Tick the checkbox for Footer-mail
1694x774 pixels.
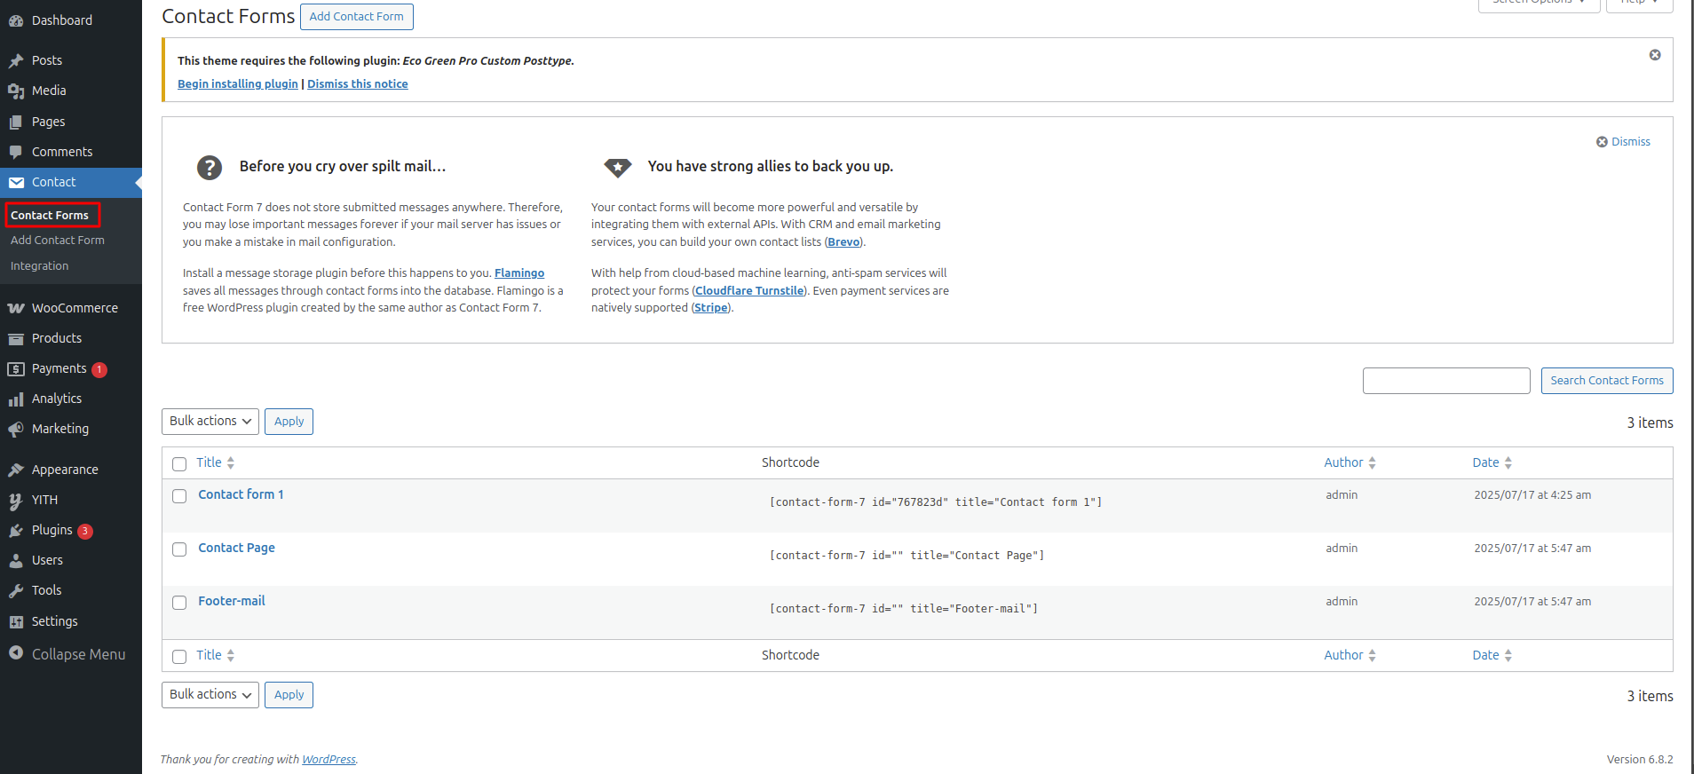pos(179,603)
